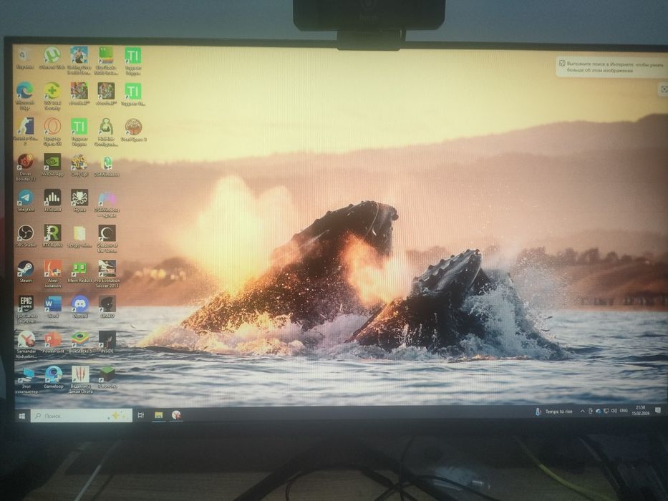
Task: Open Microsoft Edge from the desktop
Action: [x=25, y=97]
